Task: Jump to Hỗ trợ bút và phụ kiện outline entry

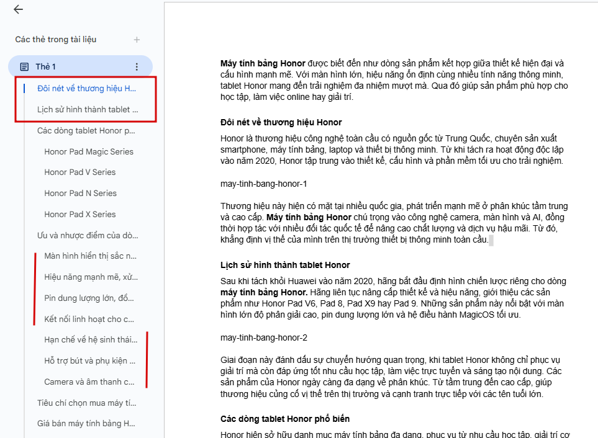Action: tap(90, 360)
